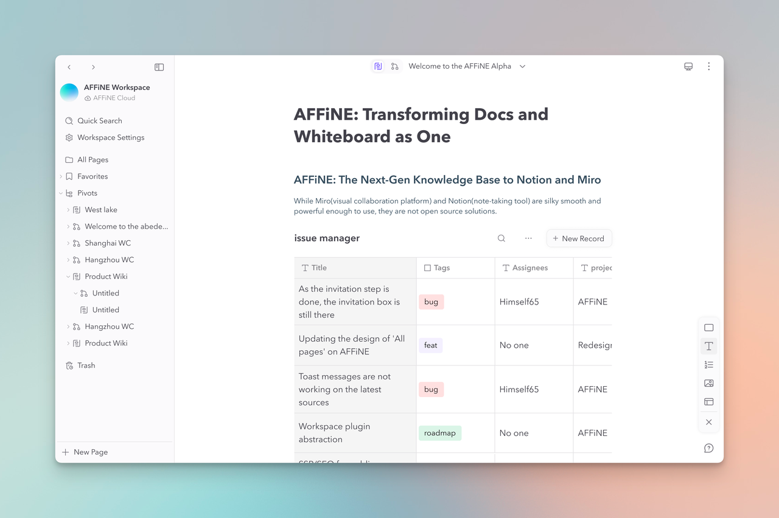This screenshot has width=779, height=518.
Task: Click the Updating the design of 'All pages' cell
Action: [x=355, y=345]
